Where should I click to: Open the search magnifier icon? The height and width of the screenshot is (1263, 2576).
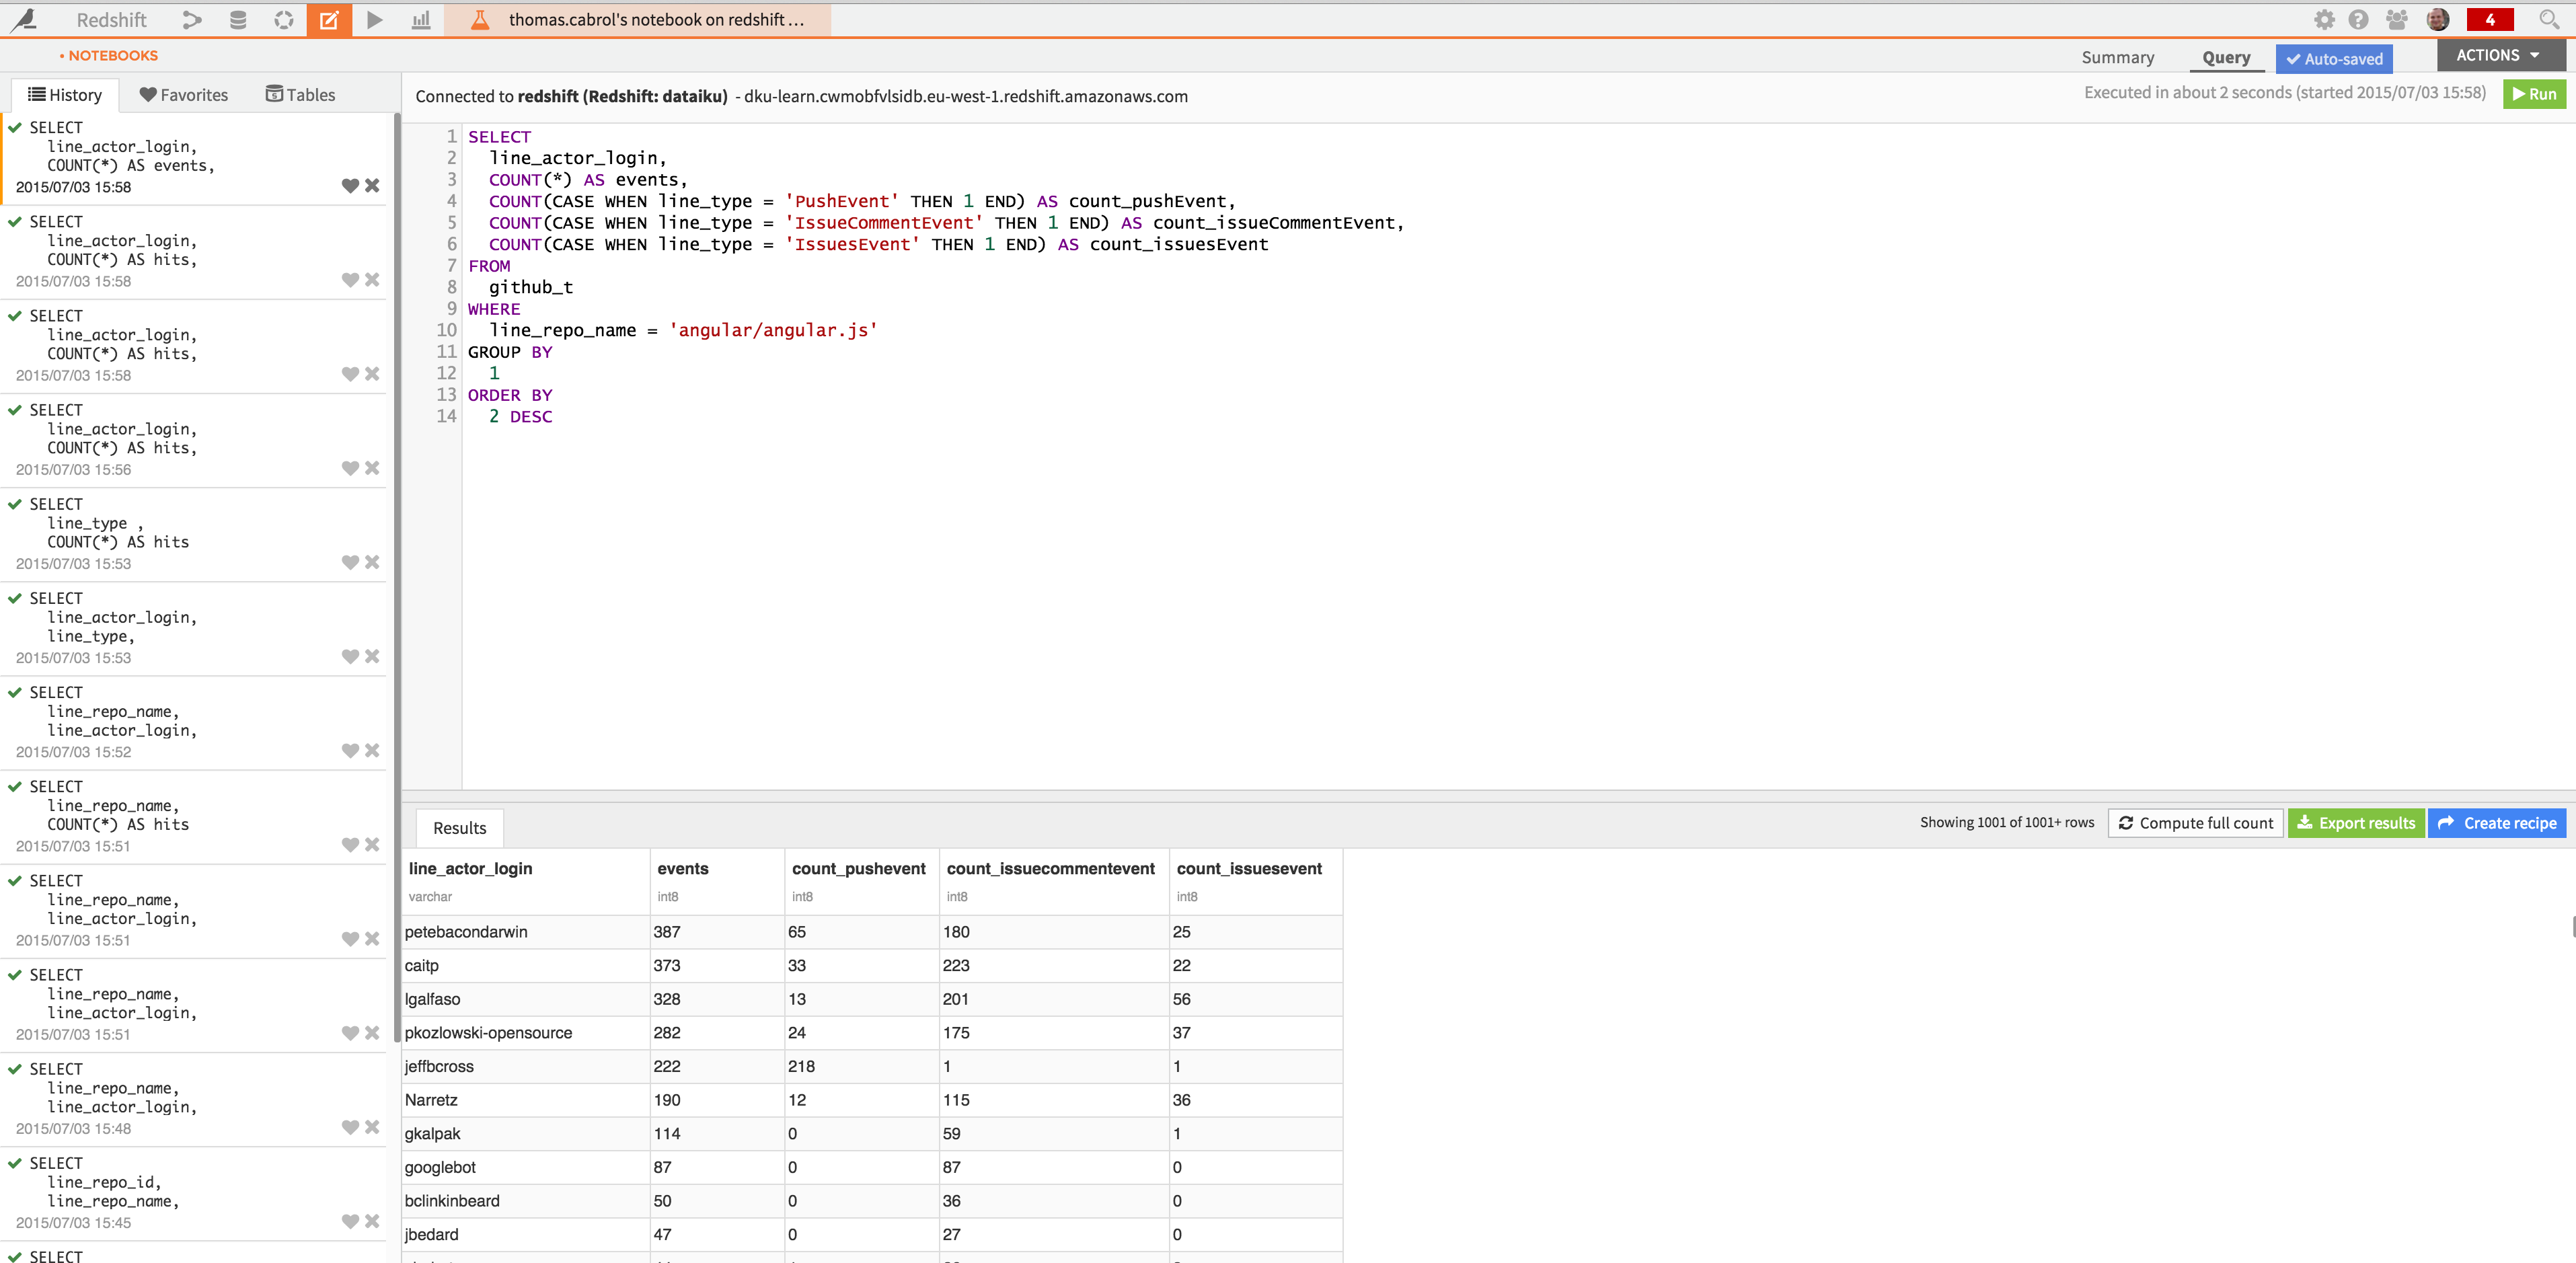click(x=2549, y=20)
